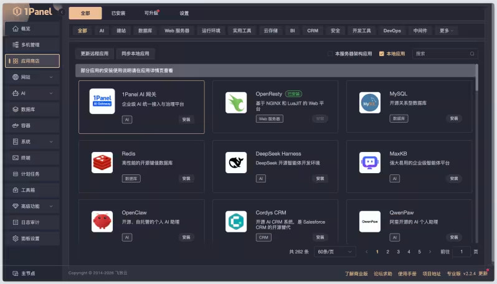Open 项目地址 project link

pos(432,273)
